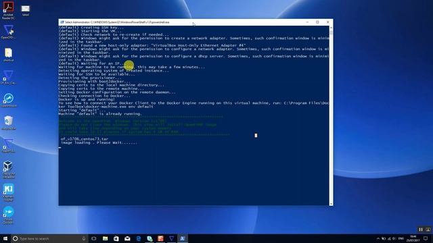Open the Windows Start menu

pyautogui.click(x=5, y=238)
